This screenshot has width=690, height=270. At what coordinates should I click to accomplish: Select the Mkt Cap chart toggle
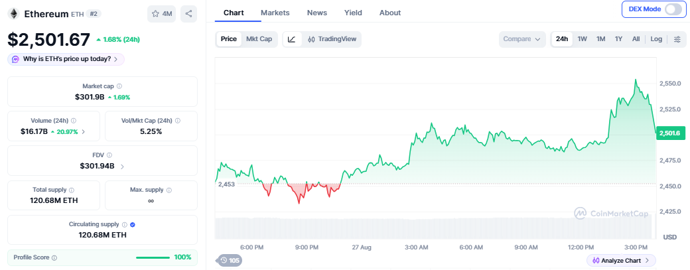[x=259, y=39]
